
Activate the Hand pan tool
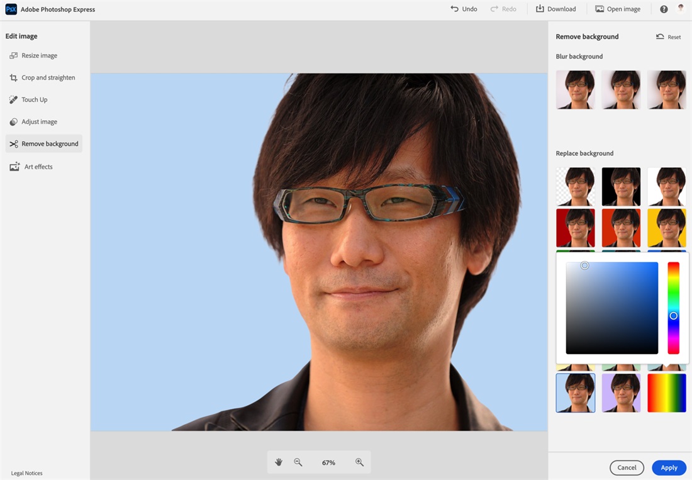pos(279,462)
